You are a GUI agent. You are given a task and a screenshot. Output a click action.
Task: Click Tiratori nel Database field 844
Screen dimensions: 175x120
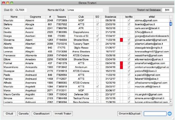(x=167, y=10)
